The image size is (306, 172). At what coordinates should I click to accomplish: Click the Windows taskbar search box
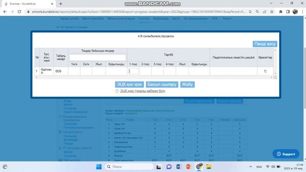click(x=130, y=167)
